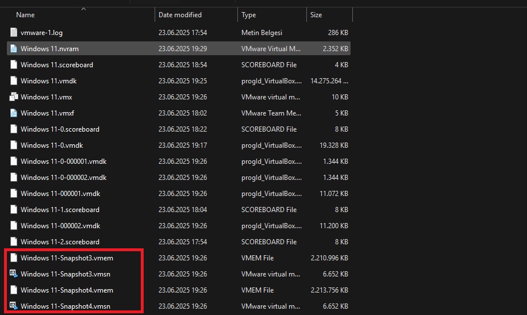Click the 2.210.996 KB size value

(329, 258)
